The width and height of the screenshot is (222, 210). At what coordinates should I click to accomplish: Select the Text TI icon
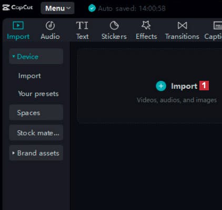click(82, 26)
